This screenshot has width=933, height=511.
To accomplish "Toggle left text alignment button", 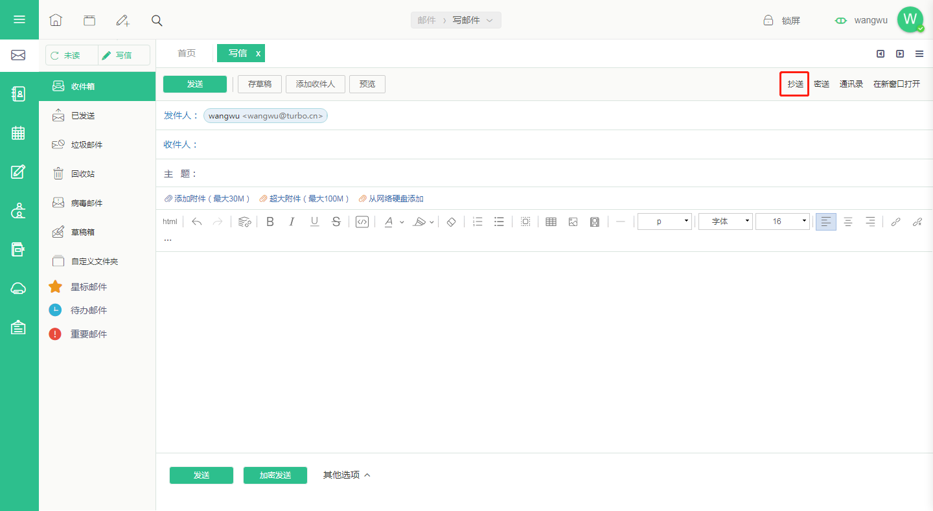I will (825, 221).
